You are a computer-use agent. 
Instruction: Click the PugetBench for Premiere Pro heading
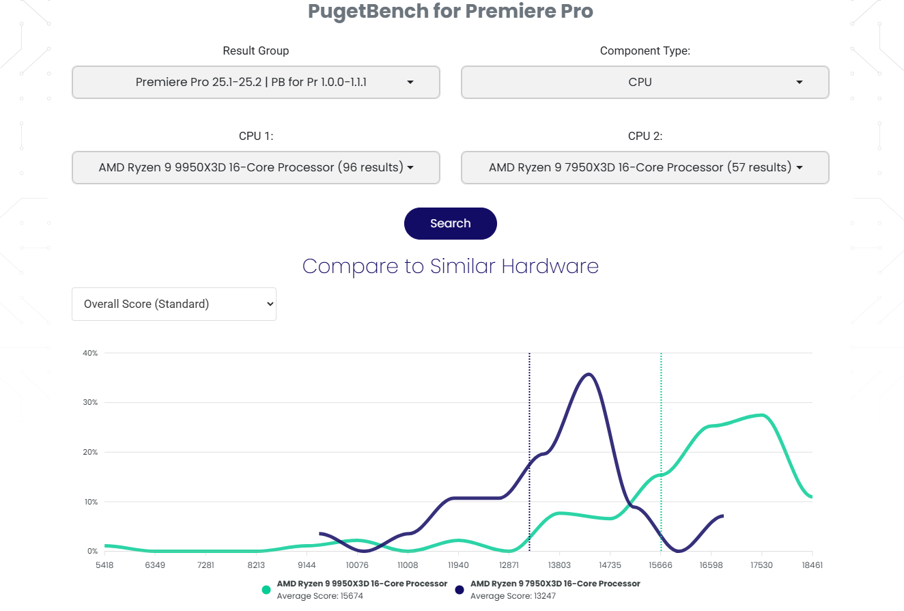point(450,12)
